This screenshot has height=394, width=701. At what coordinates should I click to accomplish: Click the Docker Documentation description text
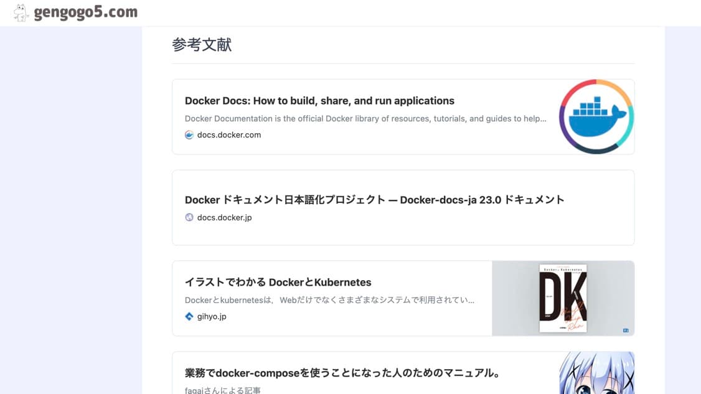pos(365,118)
